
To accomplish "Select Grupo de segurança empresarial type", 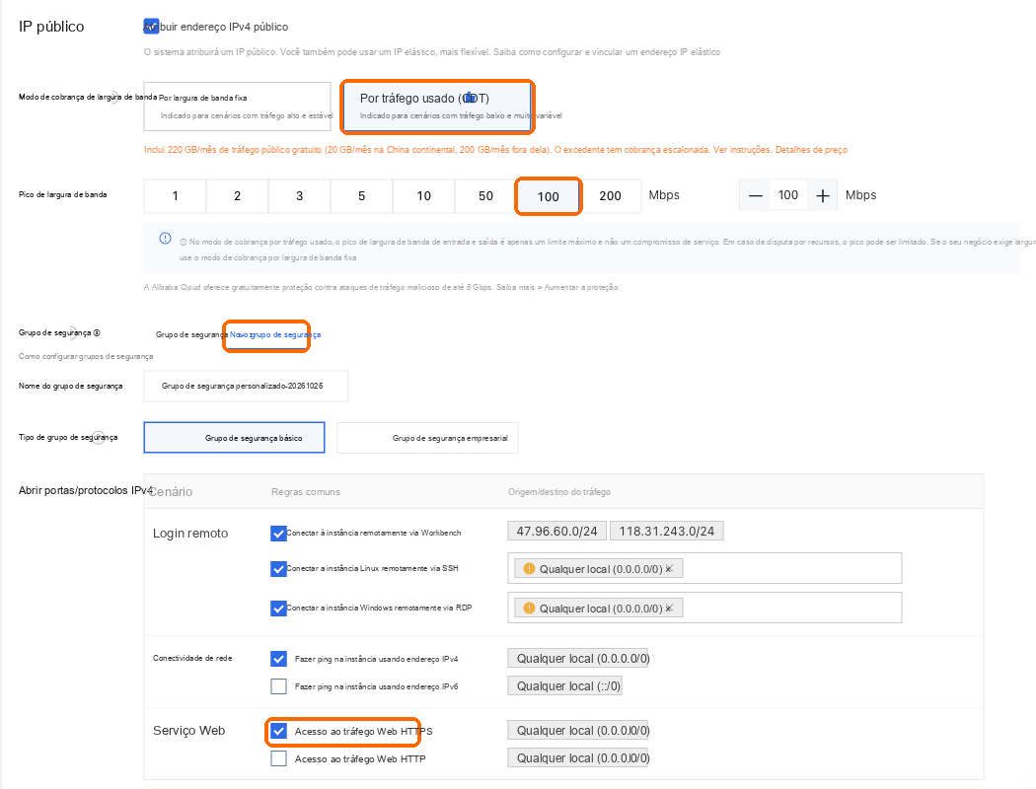I will click(x=427, y=438).
